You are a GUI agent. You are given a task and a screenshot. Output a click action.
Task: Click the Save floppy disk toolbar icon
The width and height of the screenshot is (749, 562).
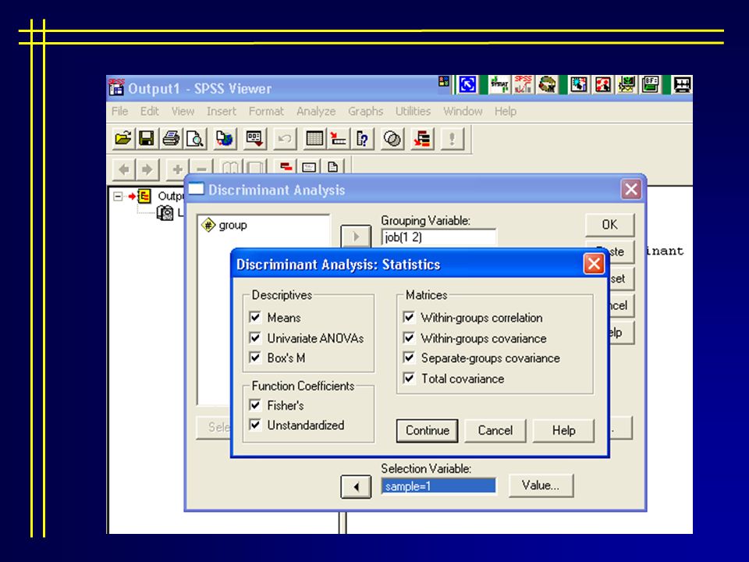point(146,139)
